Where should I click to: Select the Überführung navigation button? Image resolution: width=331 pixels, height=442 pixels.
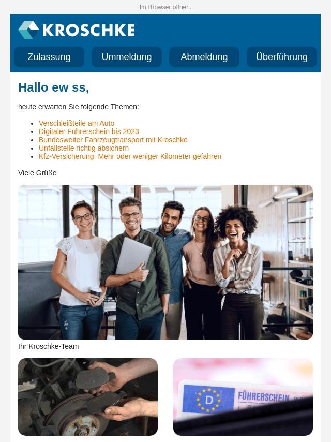(x=282, y=57)
